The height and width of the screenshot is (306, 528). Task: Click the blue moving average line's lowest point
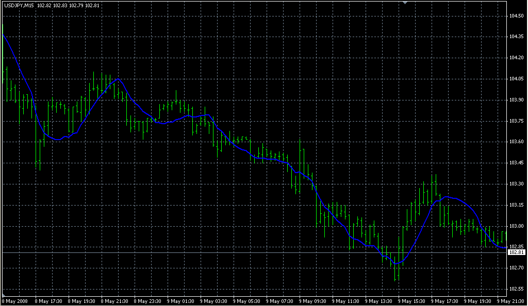coord(397,264)
